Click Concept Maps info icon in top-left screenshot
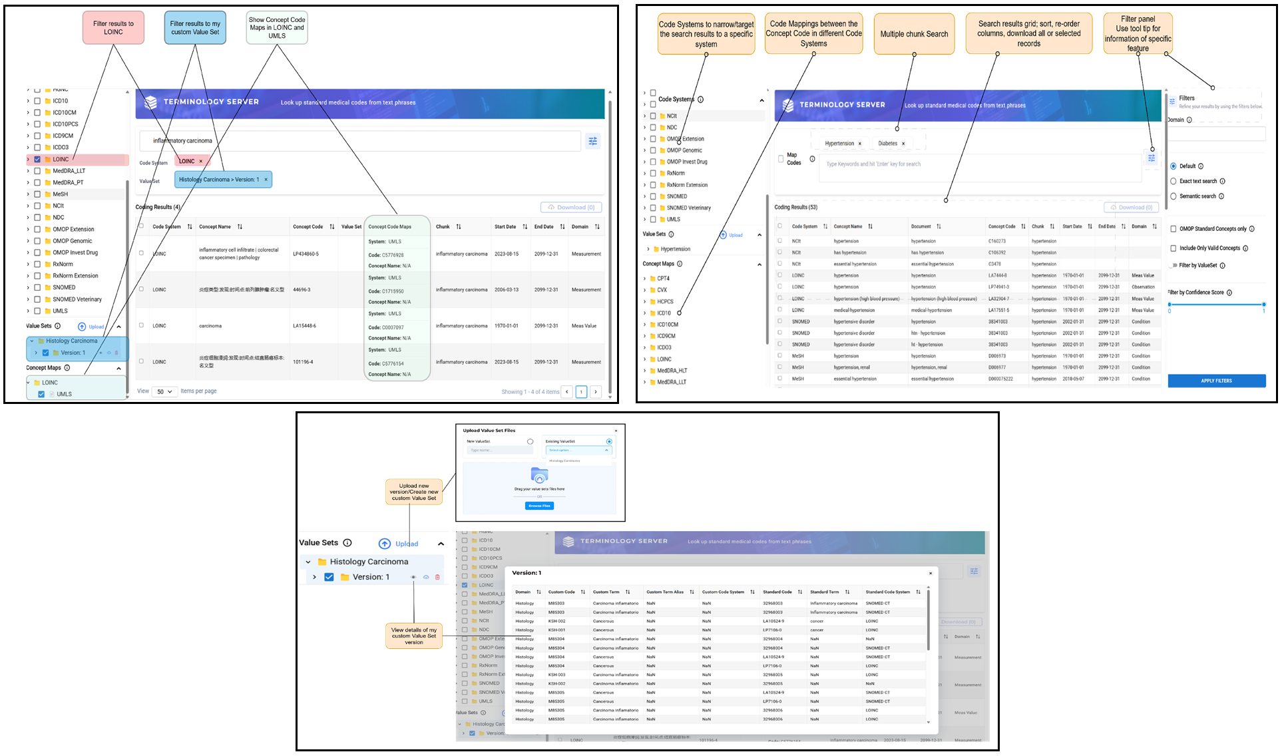 [x=67, y=367]
